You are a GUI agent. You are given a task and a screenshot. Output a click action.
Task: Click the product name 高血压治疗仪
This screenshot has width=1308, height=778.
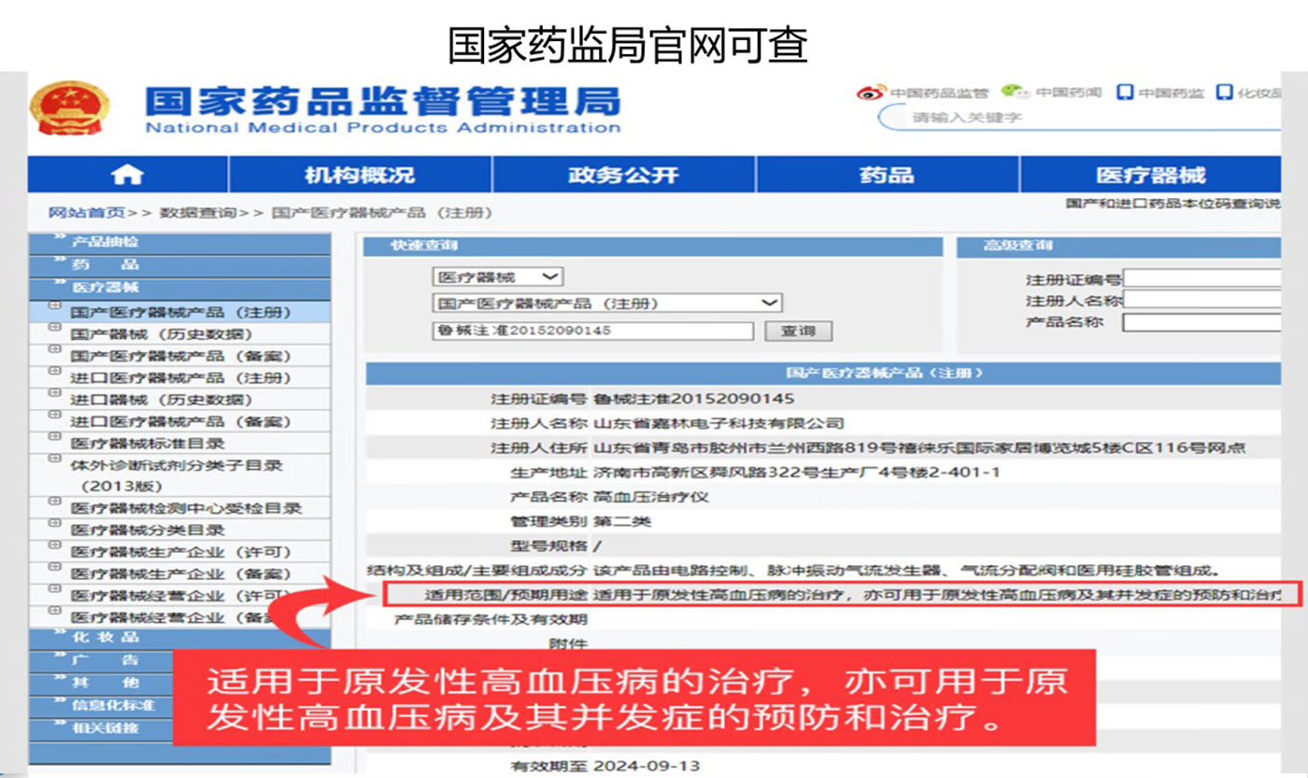point(651,497)
